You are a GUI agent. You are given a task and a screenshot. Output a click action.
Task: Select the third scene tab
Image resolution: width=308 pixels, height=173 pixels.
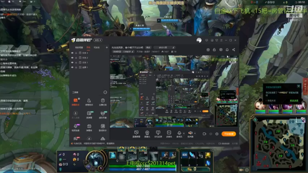pyautogui.click(x=97, y=47)
